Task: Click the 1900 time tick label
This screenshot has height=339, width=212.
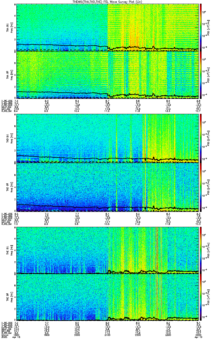Action: point(47,335)
